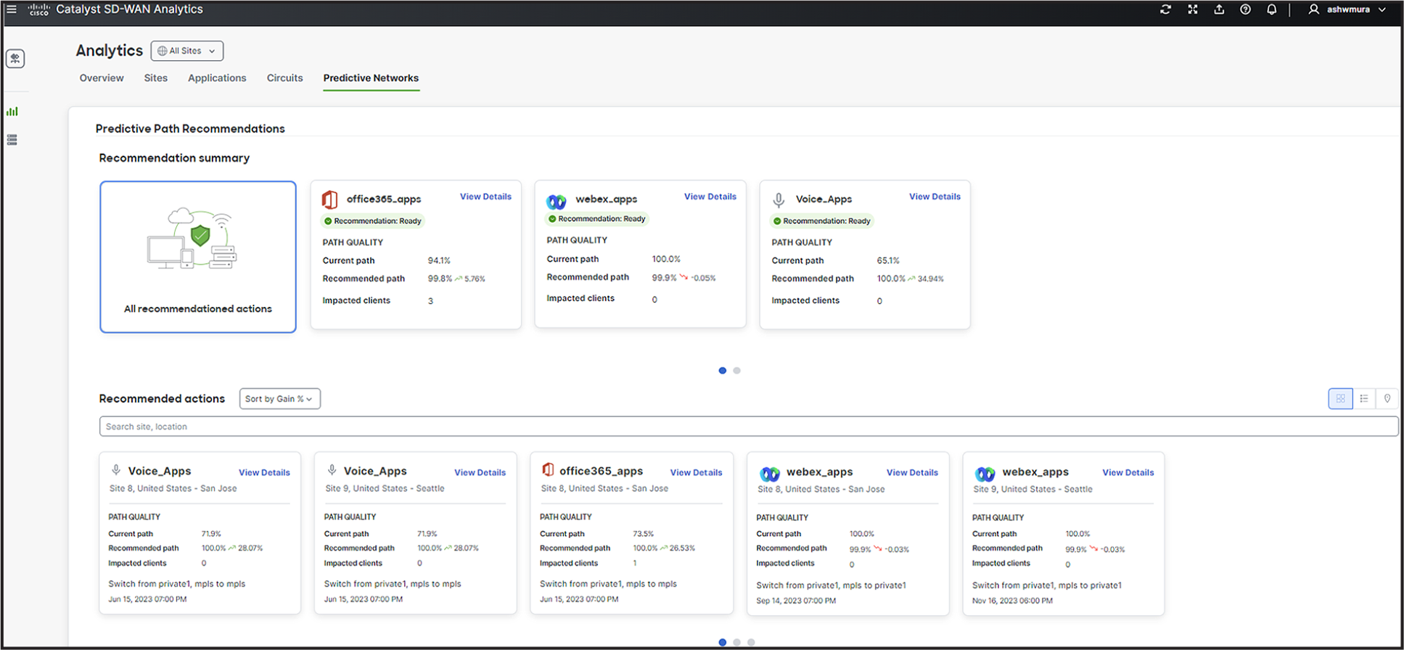Select the top sidebar monitor icon
This screenshot has height=650, width=1404.
pyautogui.click(x=15, y=59)
